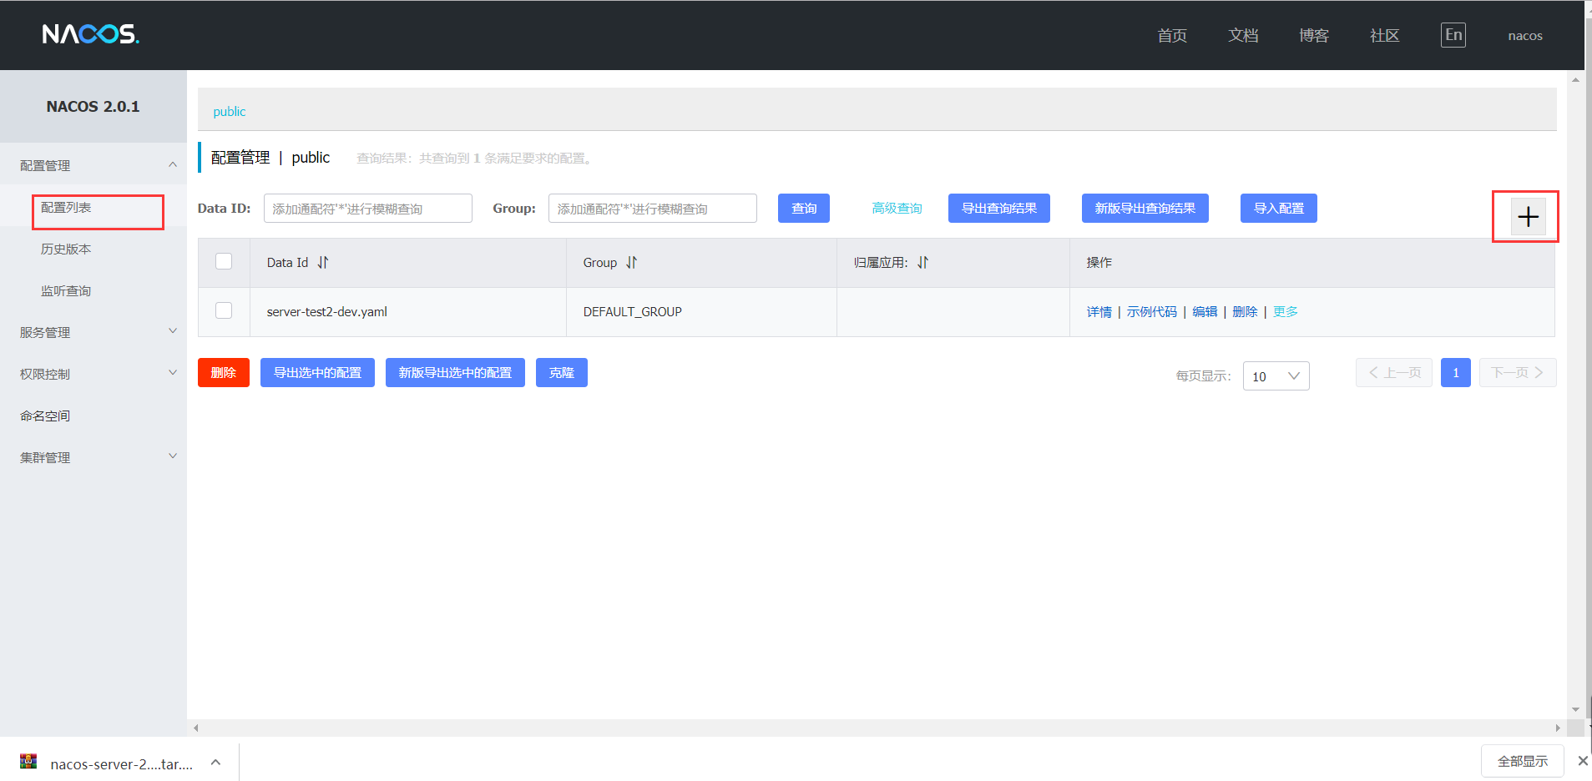
Task: Go to 首页 in top navigation
Action: pos(1172,36)
